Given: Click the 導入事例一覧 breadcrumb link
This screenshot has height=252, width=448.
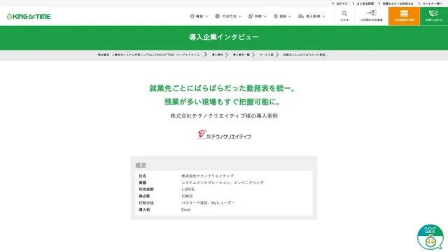Looking at the screenshot, I should click(x=241, y=55).
